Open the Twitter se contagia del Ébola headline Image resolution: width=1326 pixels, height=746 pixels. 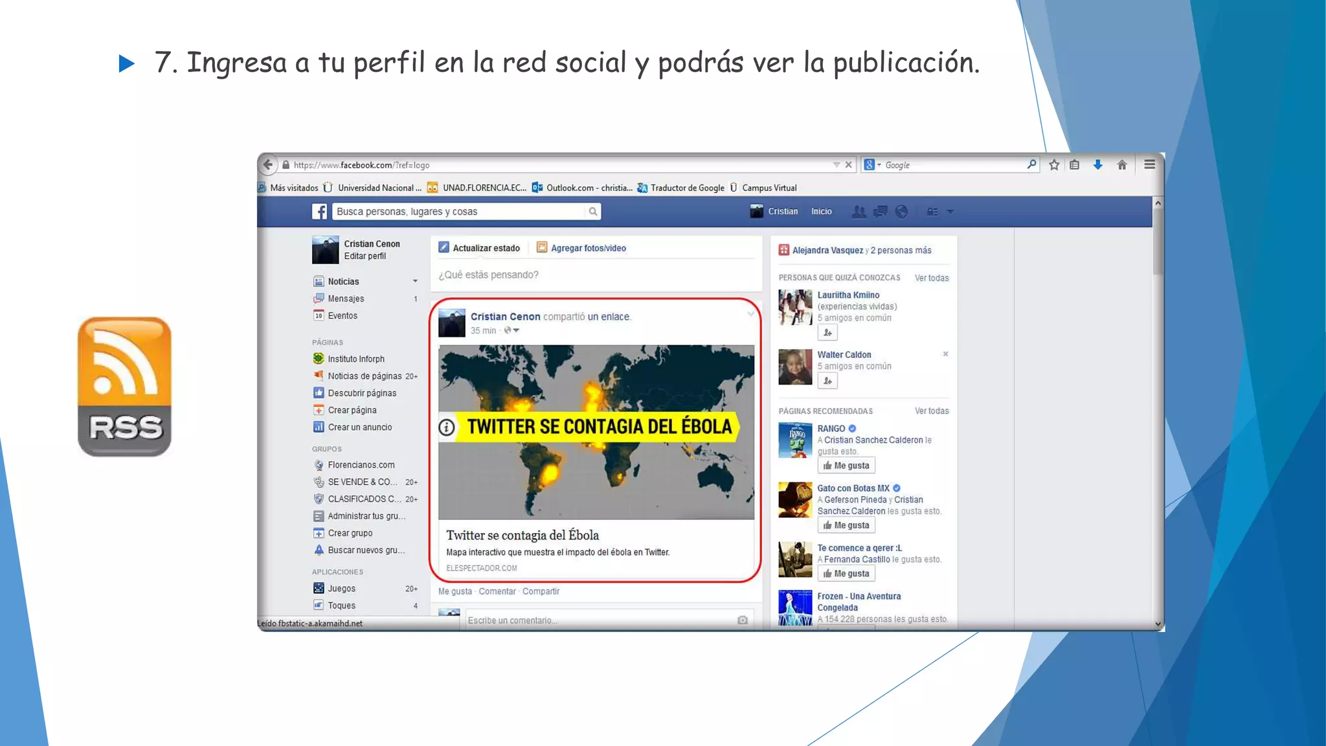point(523,536)
